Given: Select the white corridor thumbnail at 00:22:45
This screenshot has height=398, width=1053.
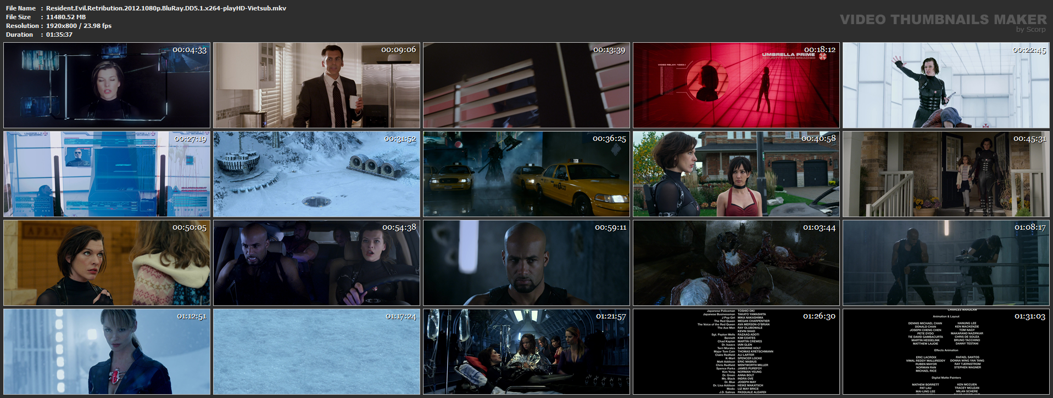Looking at the screenshot, I should tap(946, 86).
